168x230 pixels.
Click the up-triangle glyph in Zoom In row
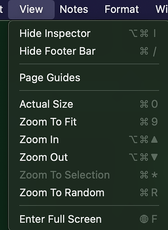154,139
